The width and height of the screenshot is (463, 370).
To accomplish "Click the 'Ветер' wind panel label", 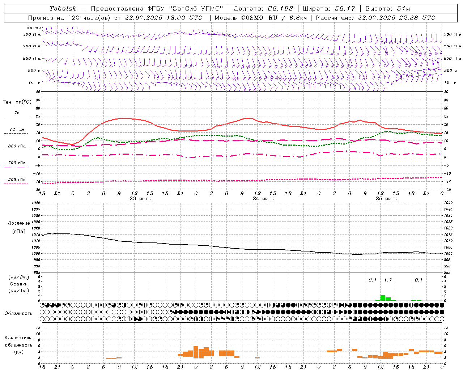I will [x=33, y=27].
